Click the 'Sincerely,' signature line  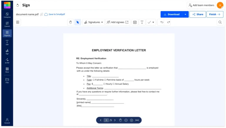[x=100, y=99]
